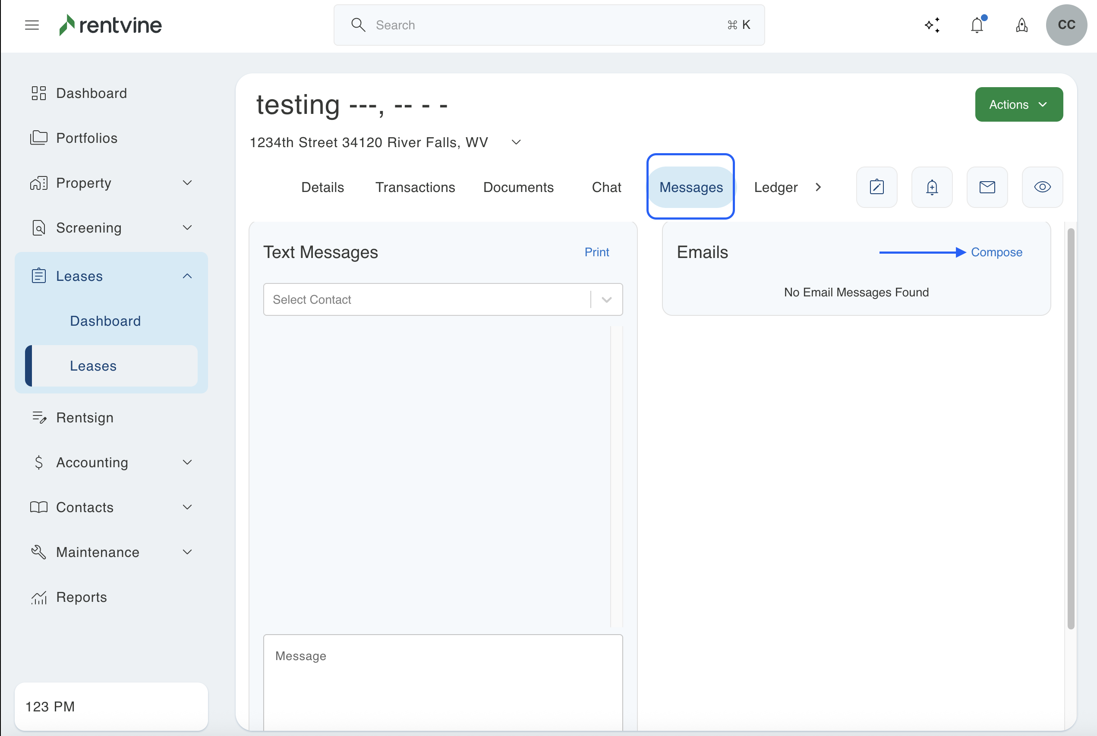Screen dimensions: 1097x736
Task: Click the add reminder bell icon
Action: coord(932,187)
